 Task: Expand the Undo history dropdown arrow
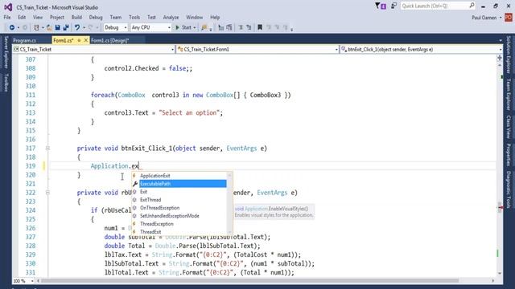pos(84,28)
